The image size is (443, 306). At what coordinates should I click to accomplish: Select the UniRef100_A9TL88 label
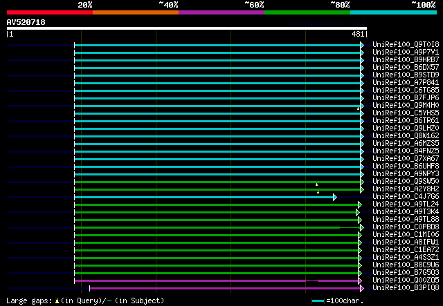[406, 220]
